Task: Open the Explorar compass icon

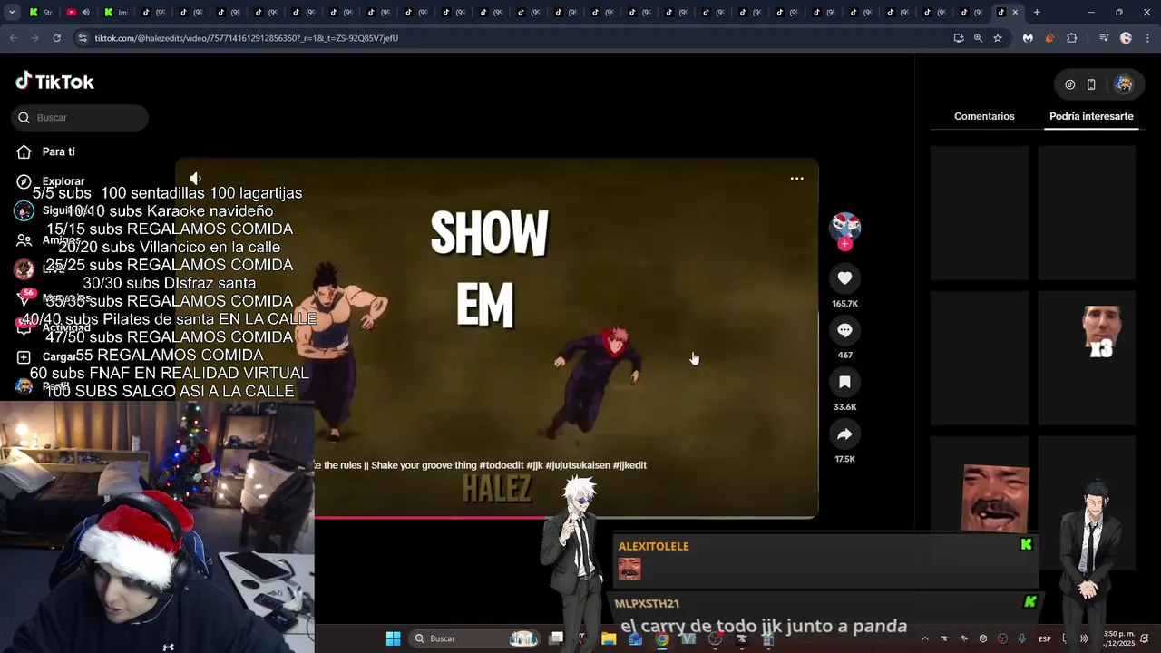Action: (x=24, y=181)
